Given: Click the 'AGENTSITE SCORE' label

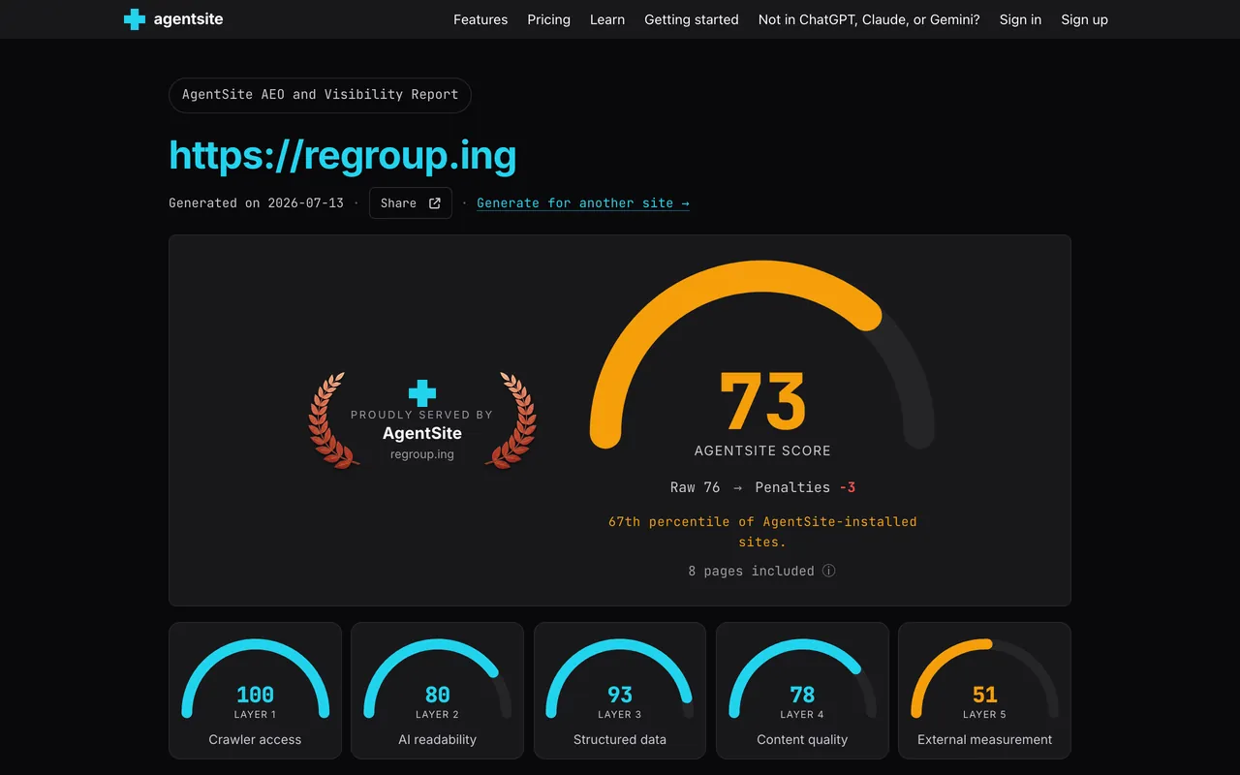Looking at the screenshot, I should [762, 450].
